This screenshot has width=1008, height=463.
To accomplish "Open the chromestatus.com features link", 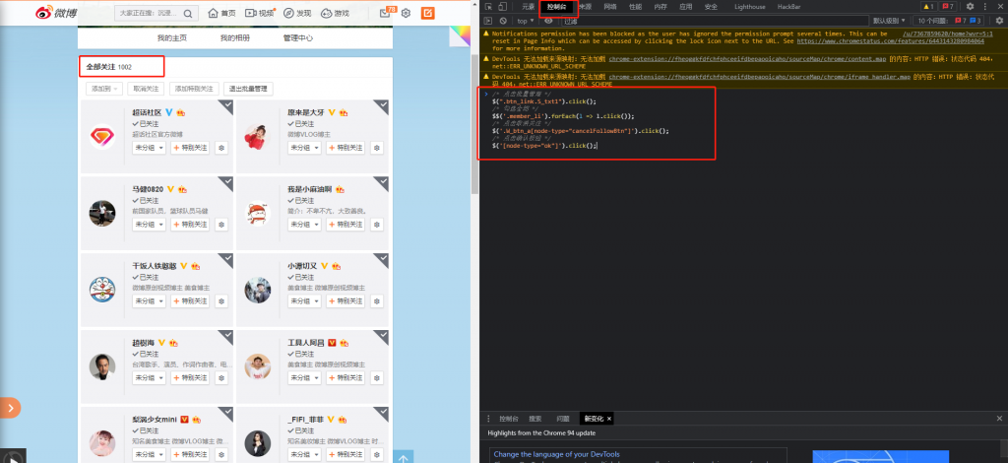I will [x=890, y=40].
